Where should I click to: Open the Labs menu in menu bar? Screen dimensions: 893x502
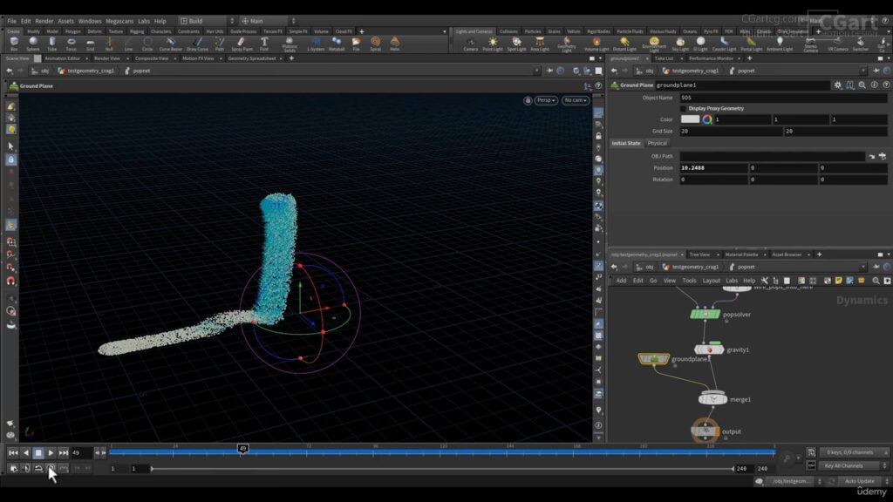point(144,21)
